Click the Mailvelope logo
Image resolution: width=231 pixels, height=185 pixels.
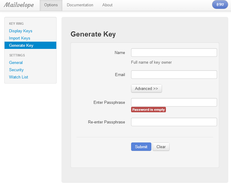(x=19, y=5)
